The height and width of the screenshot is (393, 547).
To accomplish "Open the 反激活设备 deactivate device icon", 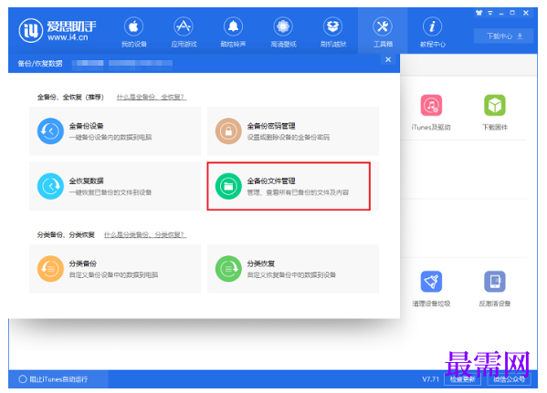I will (495, 282).
